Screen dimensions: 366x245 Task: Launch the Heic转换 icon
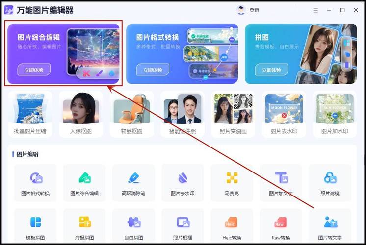coord(231,222)
